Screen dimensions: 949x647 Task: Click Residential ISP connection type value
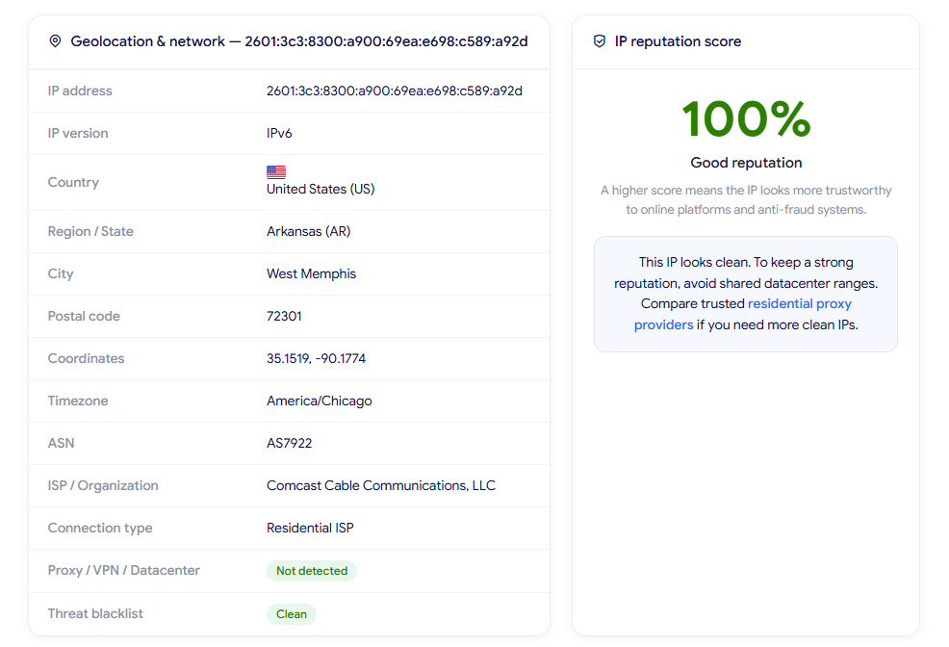[310, 528]
